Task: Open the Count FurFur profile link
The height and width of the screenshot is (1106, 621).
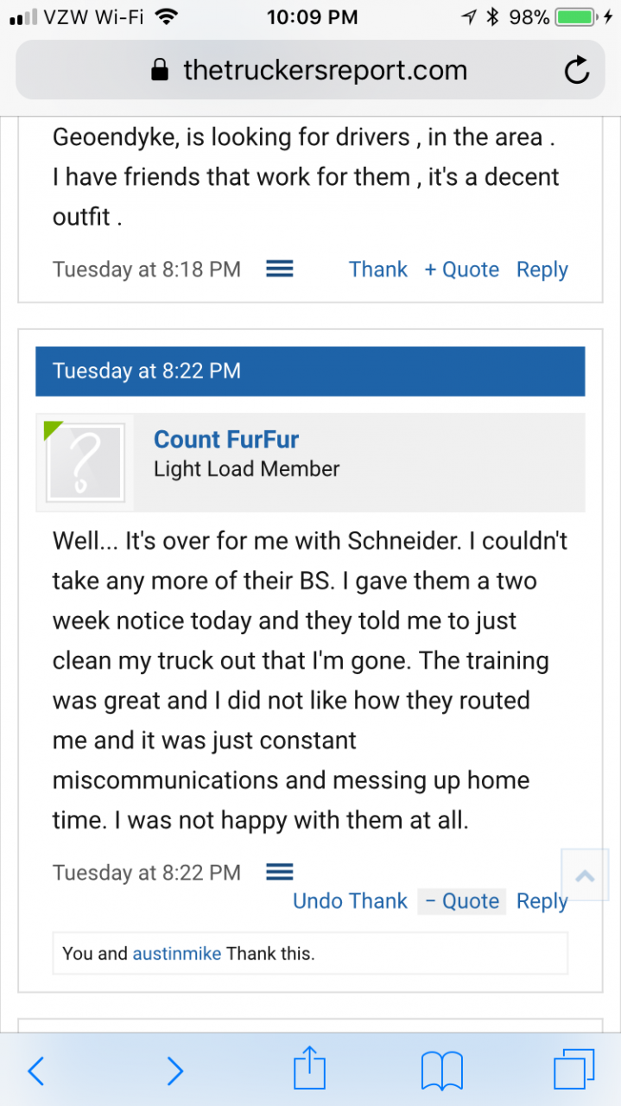Action: point(226,440)
